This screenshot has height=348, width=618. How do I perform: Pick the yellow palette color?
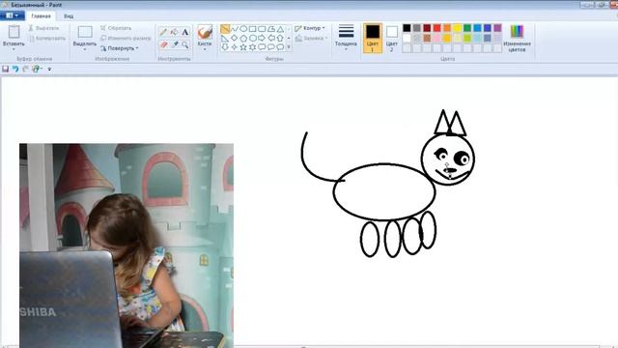click(457, 28)
